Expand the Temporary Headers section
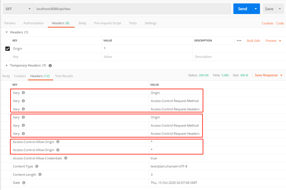286x190 pixels. [7, 66]
